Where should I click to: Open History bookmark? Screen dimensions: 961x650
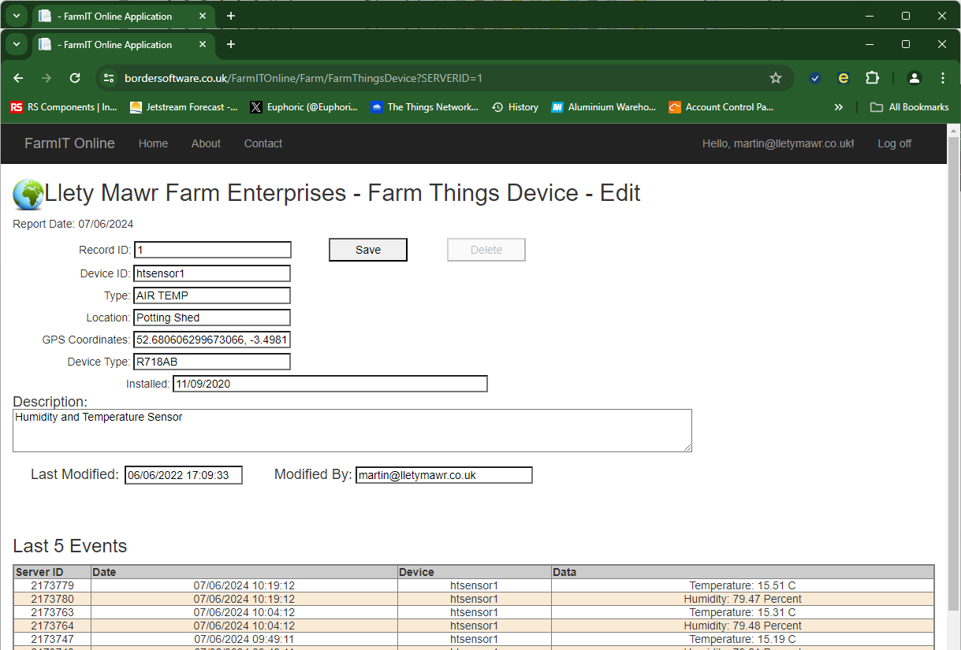pyautogui.click(x=515, y=107)
